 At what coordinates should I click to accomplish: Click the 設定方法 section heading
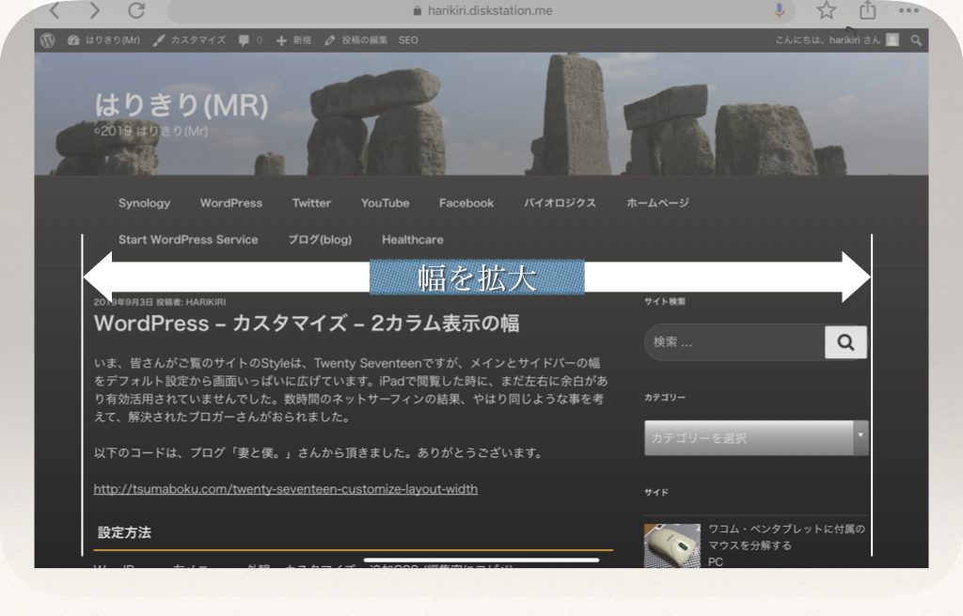coord(125,532)
